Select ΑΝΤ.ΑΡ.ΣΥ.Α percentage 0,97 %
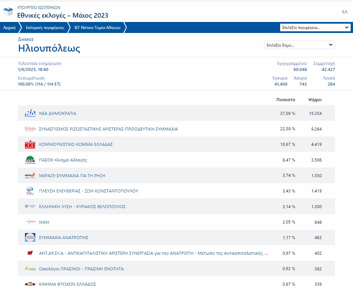353x291 pixels. tap(288, 253)
